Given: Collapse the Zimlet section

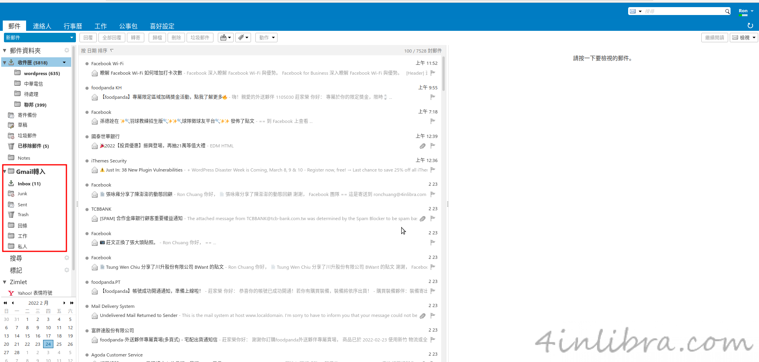Looking at the screenshot, I should click(5, 282).
